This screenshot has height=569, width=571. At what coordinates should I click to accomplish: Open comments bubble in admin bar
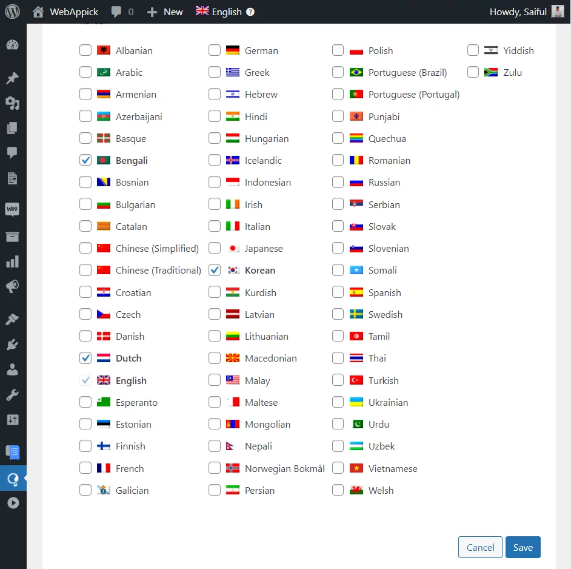coord(116,12)
